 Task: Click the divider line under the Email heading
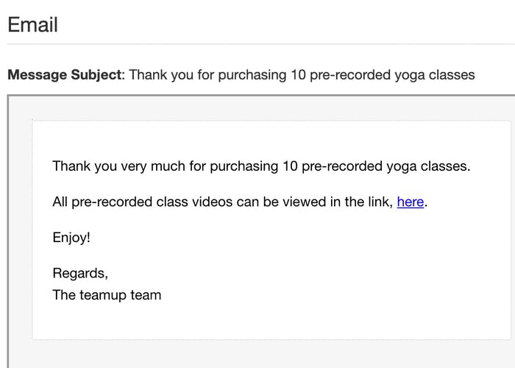tap(261, 43)
